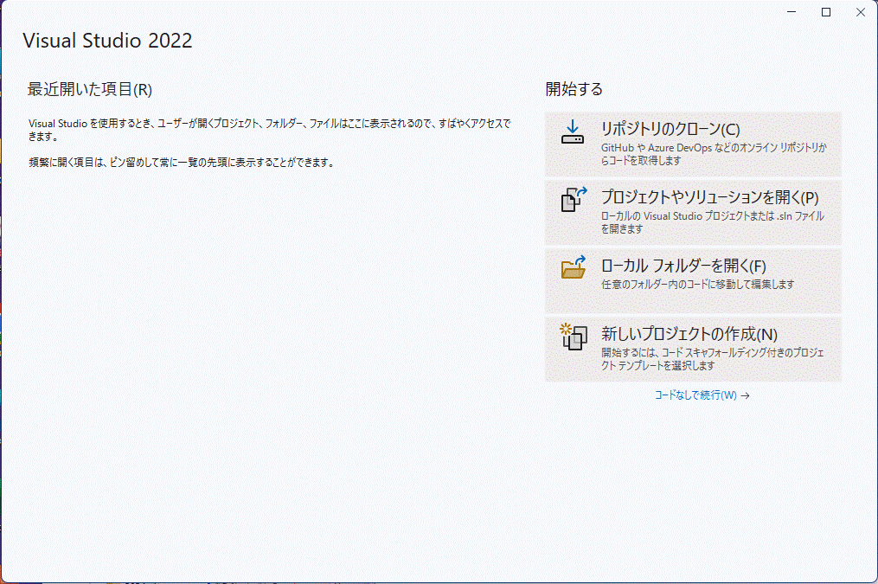Screen dimensions: 878x584
Task: Select the リポジトリのクローン(C) title
Action: [x=670, y=130]
